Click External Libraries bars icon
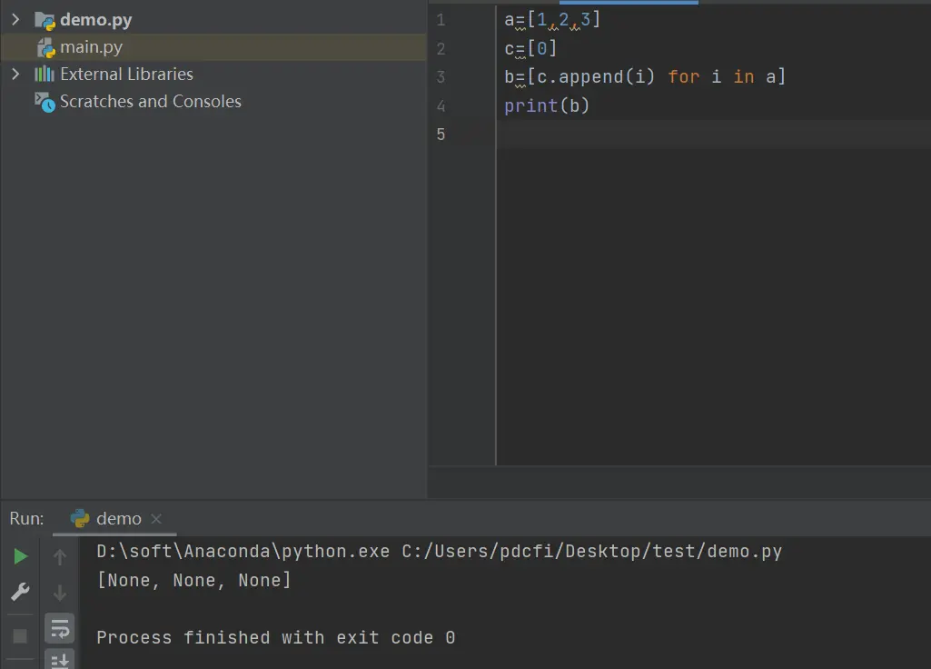Image resolution: width=931 pixels, height=669 pixels. (x=44, y=75)
